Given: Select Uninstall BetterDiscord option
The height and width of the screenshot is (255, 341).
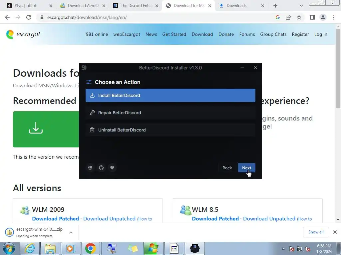Looking at the screenshot, I should [170, 130].
